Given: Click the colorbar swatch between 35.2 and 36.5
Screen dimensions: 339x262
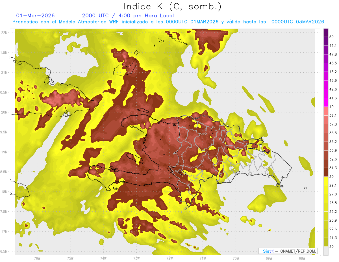Looking at the screenshot, I should click(x=326, y=137).
